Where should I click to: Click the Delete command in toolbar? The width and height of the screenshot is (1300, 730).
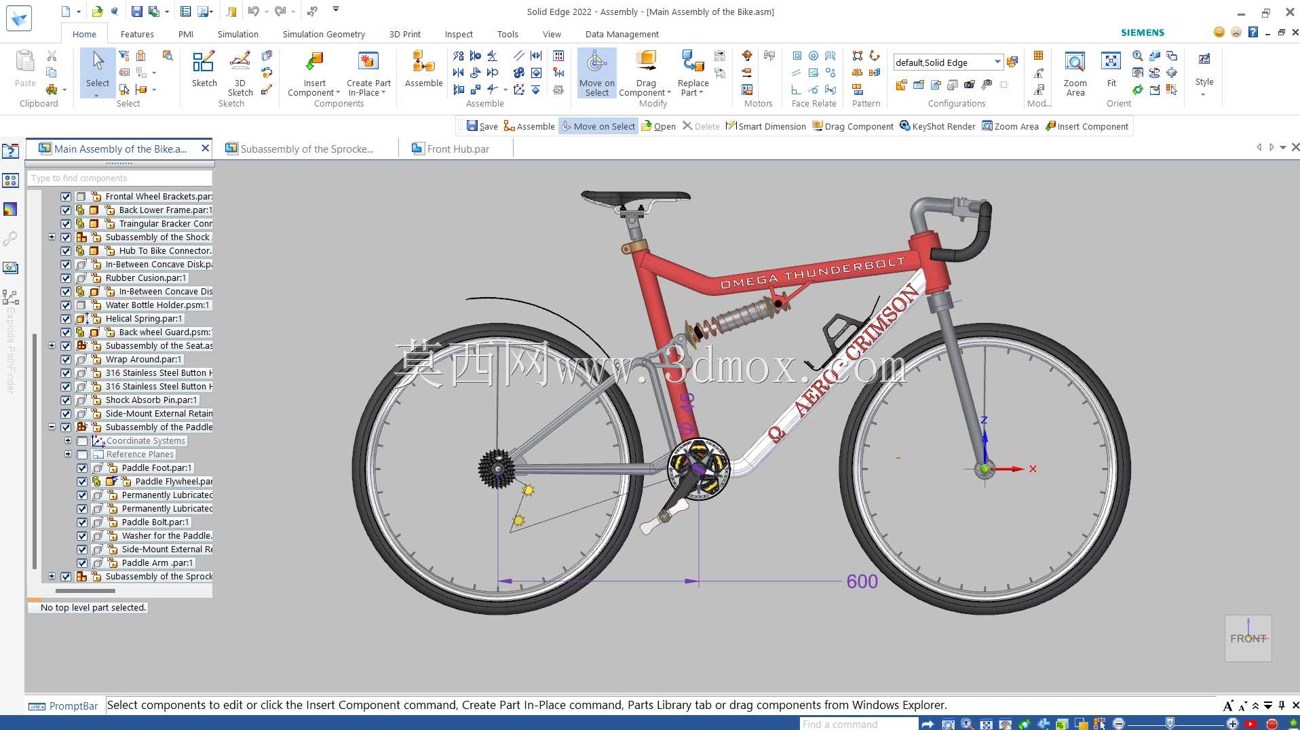(x=700, y=126)
